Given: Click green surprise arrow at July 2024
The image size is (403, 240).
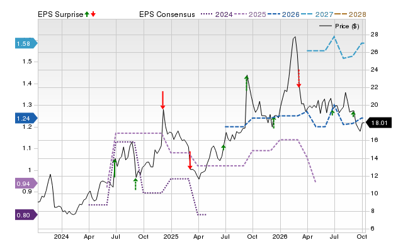Looking at the screenshot, I should pyautogui.click(x=115, y=168).
